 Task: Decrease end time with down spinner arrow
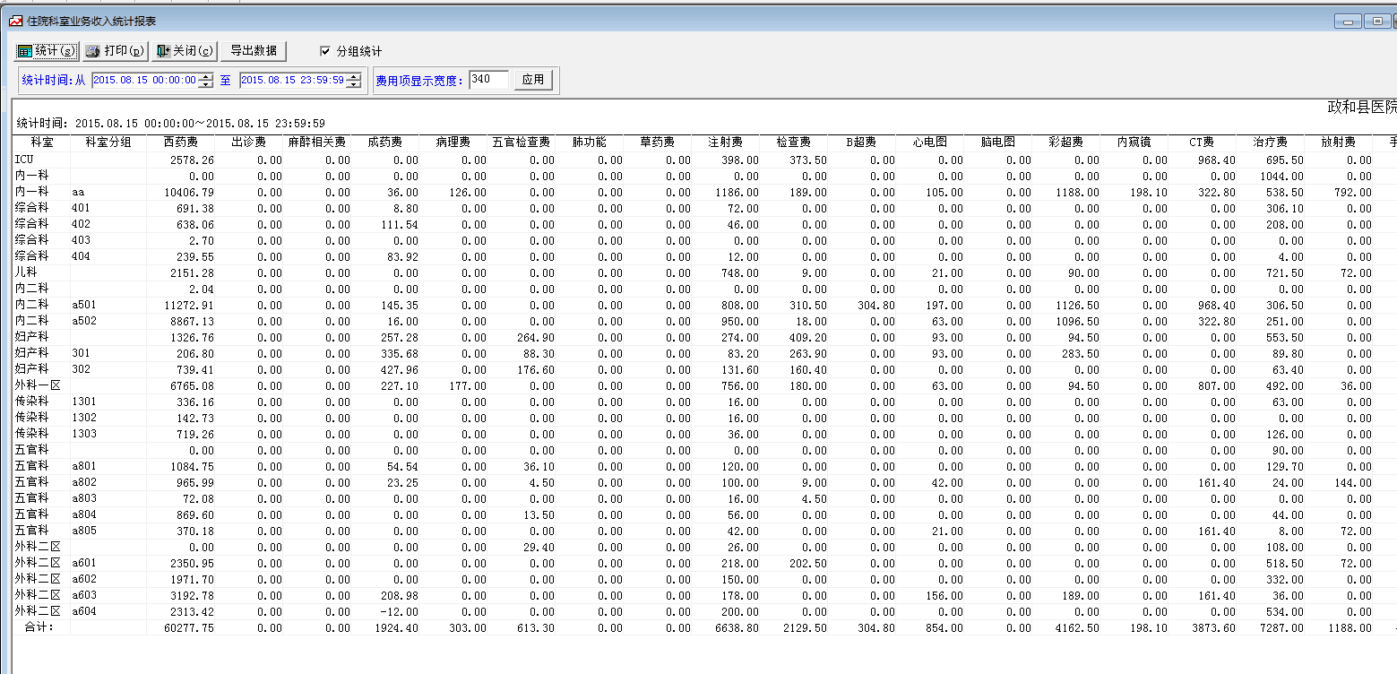pos(355,84)
